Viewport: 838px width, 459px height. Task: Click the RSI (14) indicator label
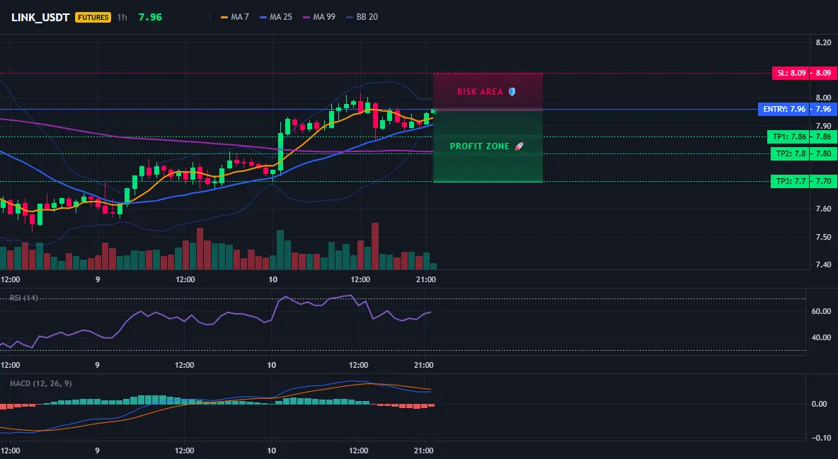tap(24, 298)
